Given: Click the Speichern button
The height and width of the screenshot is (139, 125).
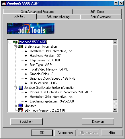Looking at the screenshot, I should point(26,122).
